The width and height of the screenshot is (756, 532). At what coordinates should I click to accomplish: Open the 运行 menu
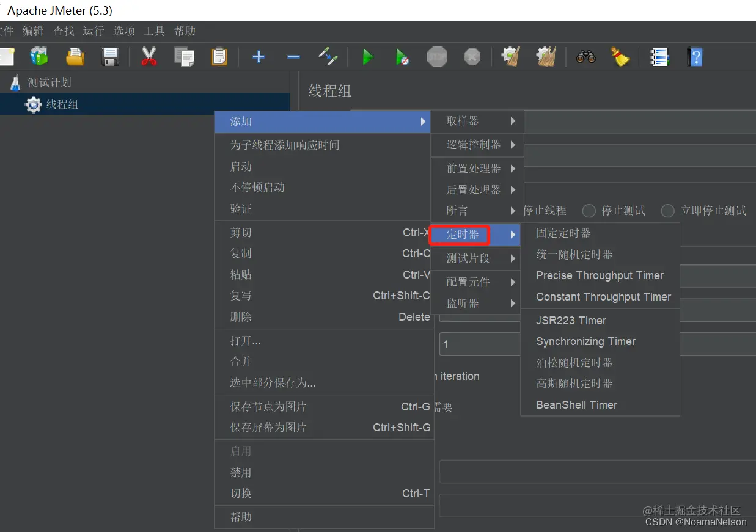pos(94,31)
